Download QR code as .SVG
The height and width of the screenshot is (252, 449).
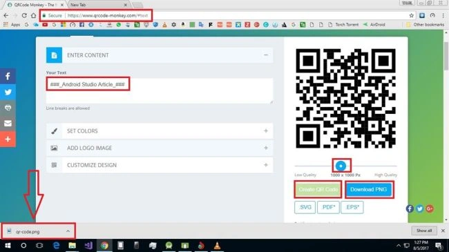305,207
